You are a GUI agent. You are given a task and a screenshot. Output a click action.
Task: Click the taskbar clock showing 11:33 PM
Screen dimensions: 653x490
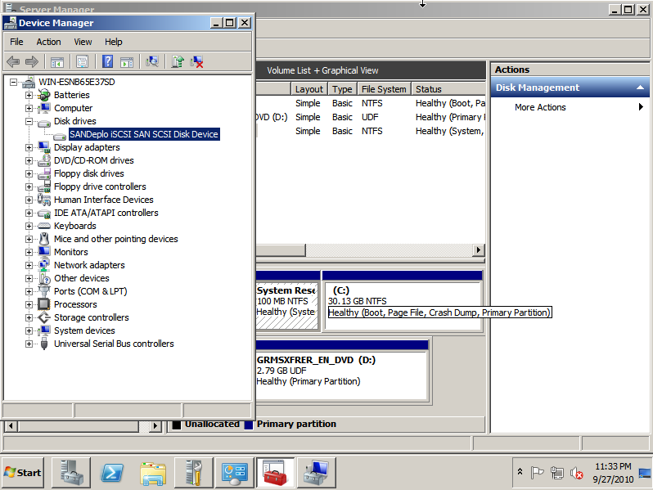pos(613,473)
